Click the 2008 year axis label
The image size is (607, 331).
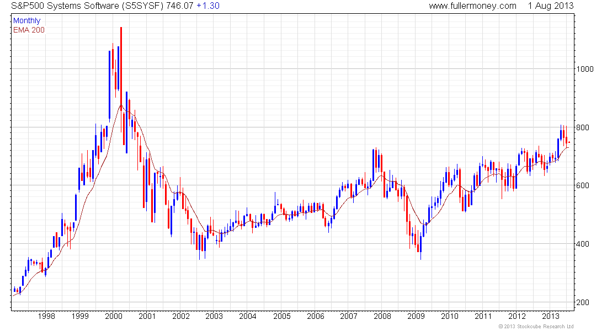pos(382,316)
